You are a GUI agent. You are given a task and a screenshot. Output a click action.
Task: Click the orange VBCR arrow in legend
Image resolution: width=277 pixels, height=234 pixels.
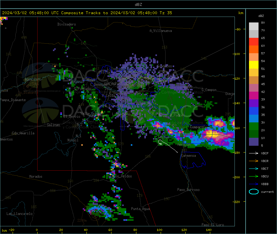[254, 161]
